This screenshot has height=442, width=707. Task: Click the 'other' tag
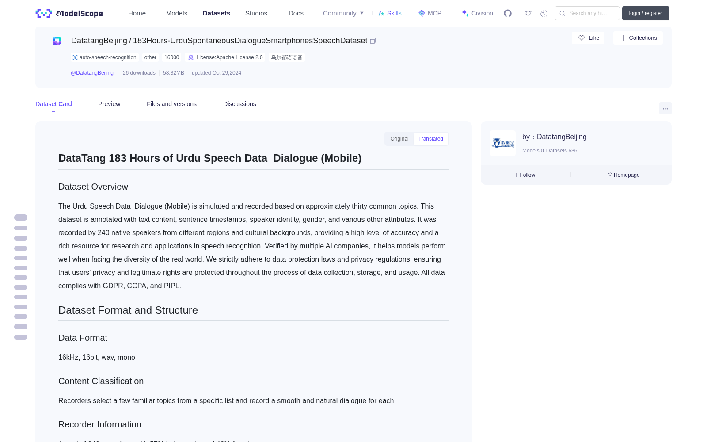pos(150,57)
